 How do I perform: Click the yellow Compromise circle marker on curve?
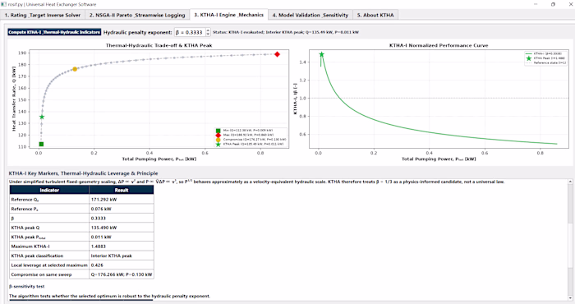point(75,69)
